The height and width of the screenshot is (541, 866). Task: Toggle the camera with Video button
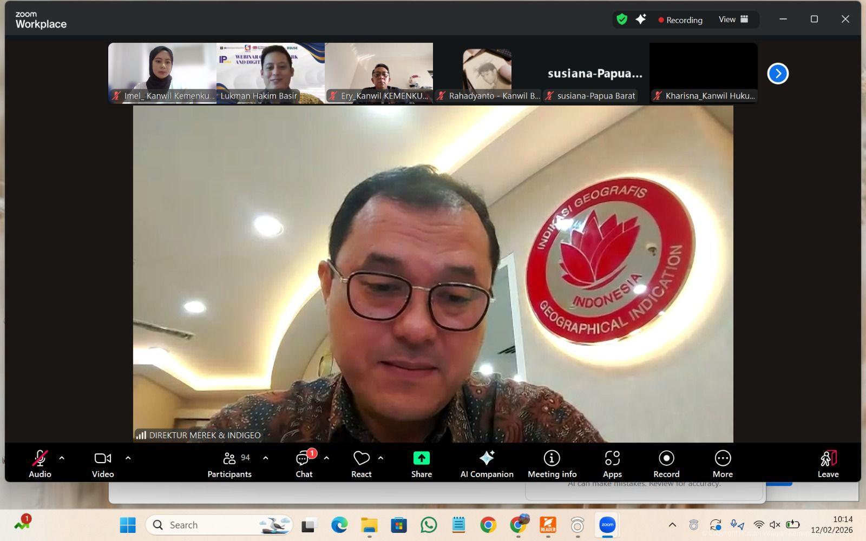point(102,464)
